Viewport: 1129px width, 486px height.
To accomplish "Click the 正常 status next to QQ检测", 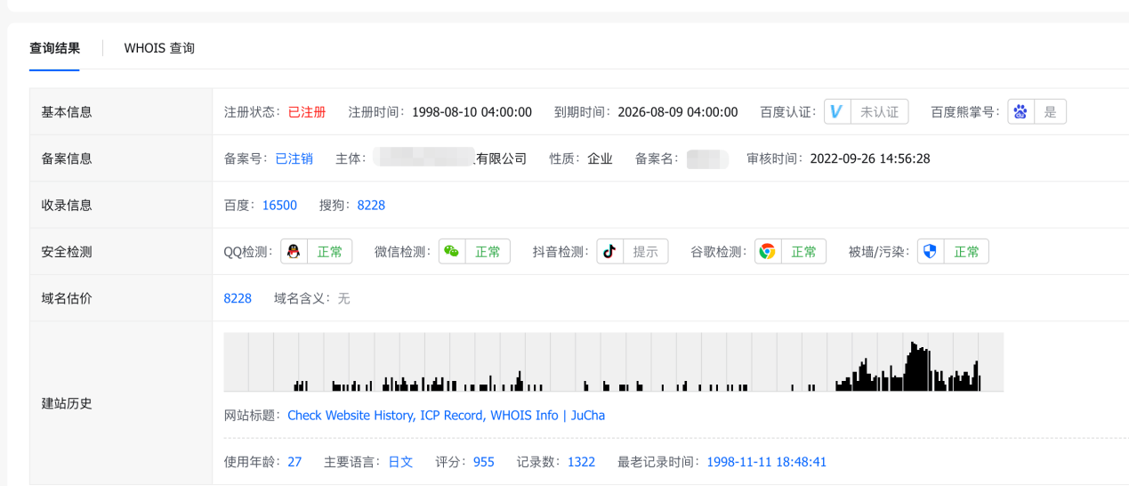I will pyautogui.click(x=329, y=252).
